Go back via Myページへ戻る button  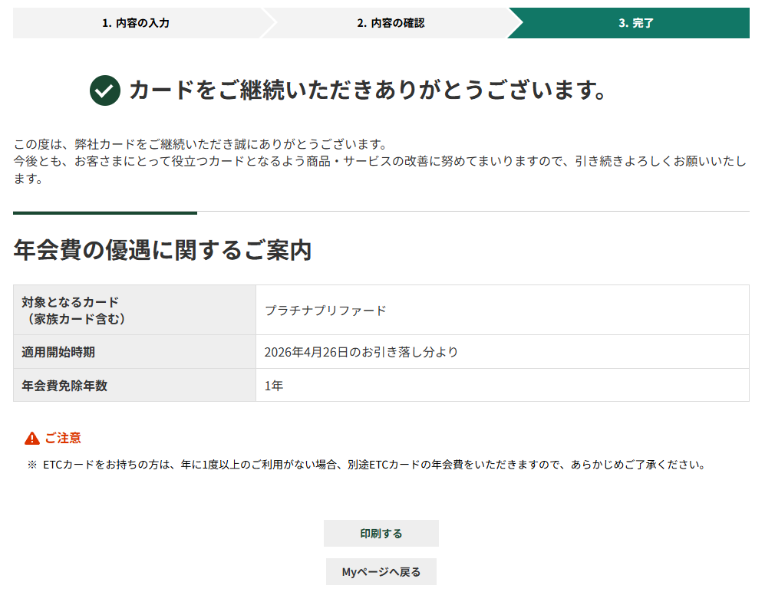point(381,572)
